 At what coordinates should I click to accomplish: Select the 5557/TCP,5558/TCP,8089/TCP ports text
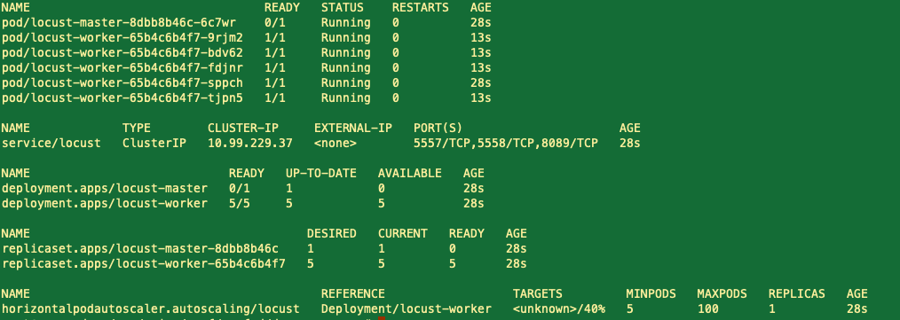click(x=506, y=144)
